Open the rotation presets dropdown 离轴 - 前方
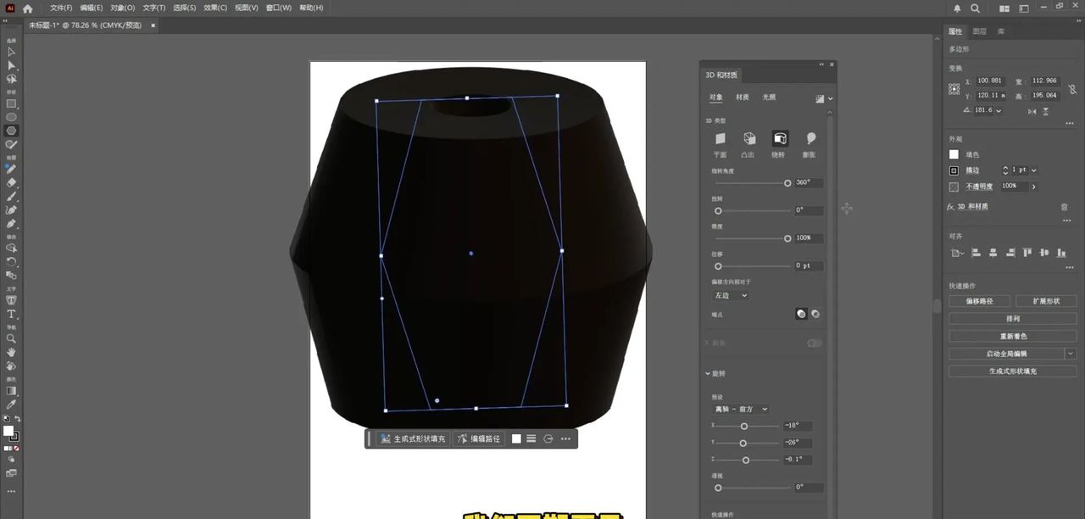The height and width of the screenshot is (519, 1085). point(740,409)
